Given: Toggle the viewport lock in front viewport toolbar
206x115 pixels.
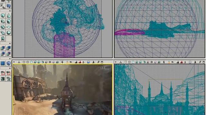Looking at the screenshot, I should pos(169,62).
